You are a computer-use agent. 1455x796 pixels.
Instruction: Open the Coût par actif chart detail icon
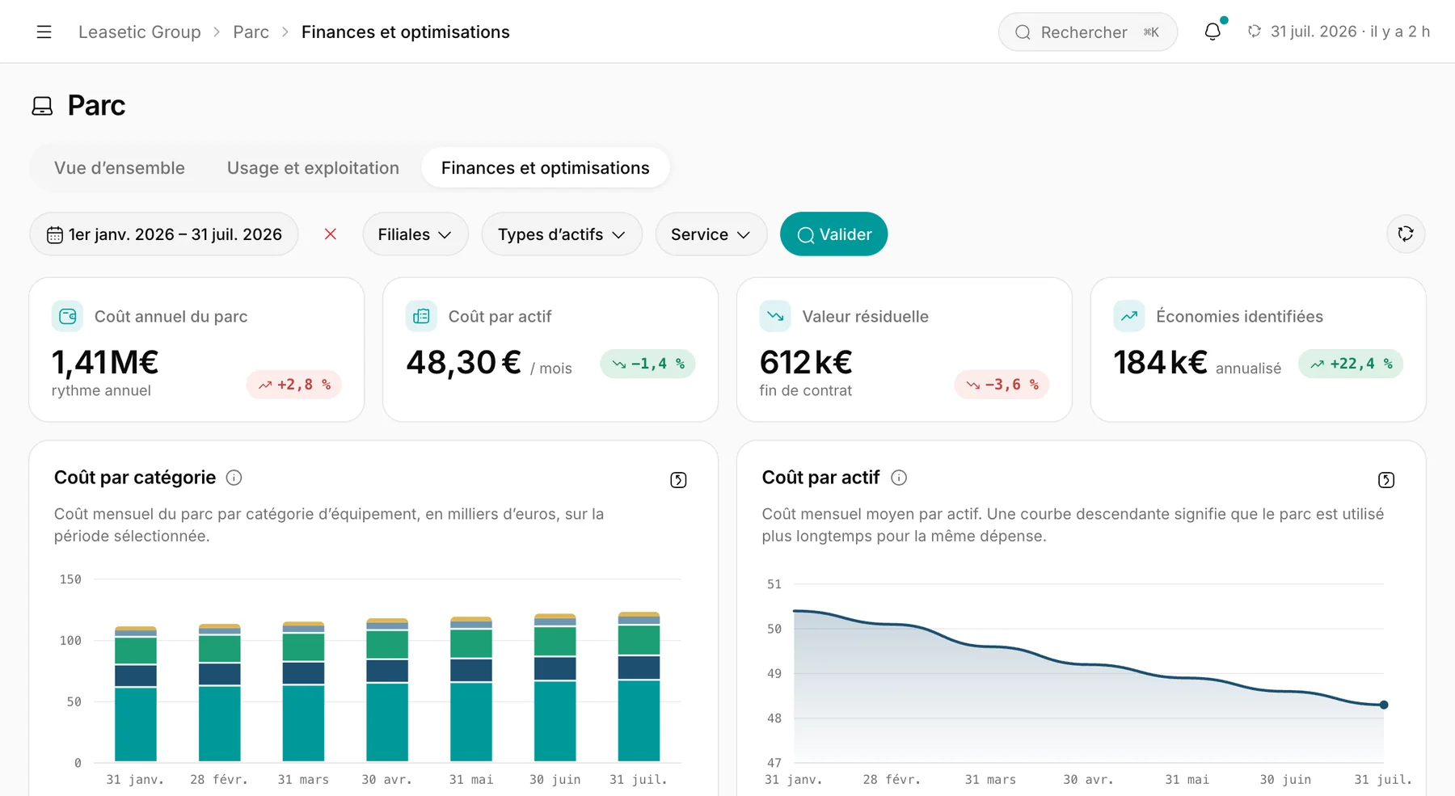(1386, 480)
